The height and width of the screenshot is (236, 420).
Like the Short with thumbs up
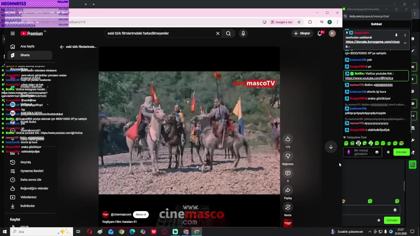tap(288, 139)
